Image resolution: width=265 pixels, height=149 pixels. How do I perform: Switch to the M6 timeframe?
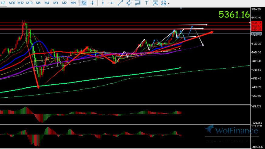point(38,3)
